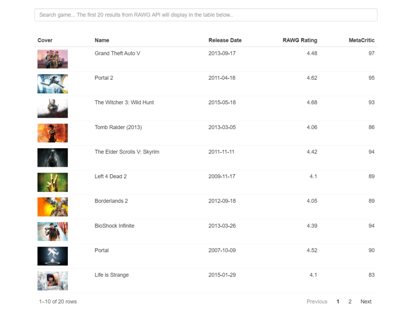
Task: Select The Witcher 3: Wild Hunt name
Action: pos(124,103)
